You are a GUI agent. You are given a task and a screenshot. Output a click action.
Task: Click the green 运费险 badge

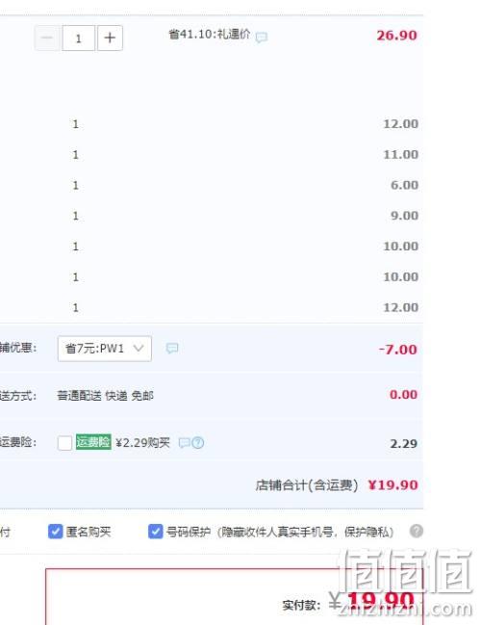pyautogui.click(x=93, y=442)
